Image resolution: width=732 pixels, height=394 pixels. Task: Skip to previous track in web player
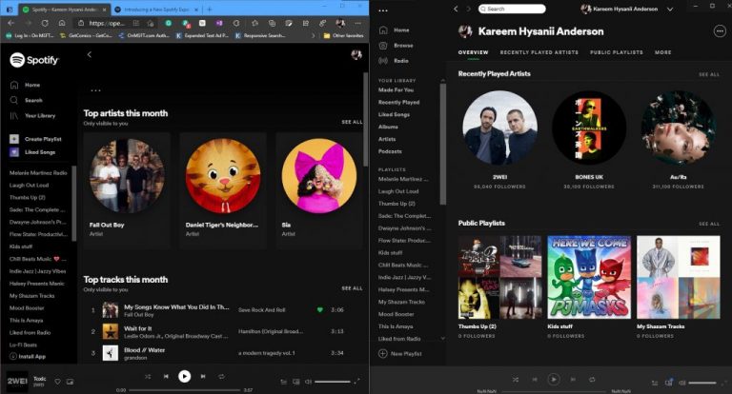pos(166,376)
